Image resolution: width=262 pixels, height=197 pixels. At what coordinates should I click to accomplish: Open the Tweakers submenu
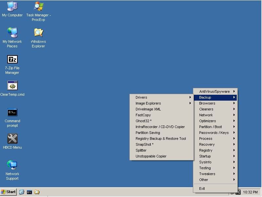[x=215, y=174]
